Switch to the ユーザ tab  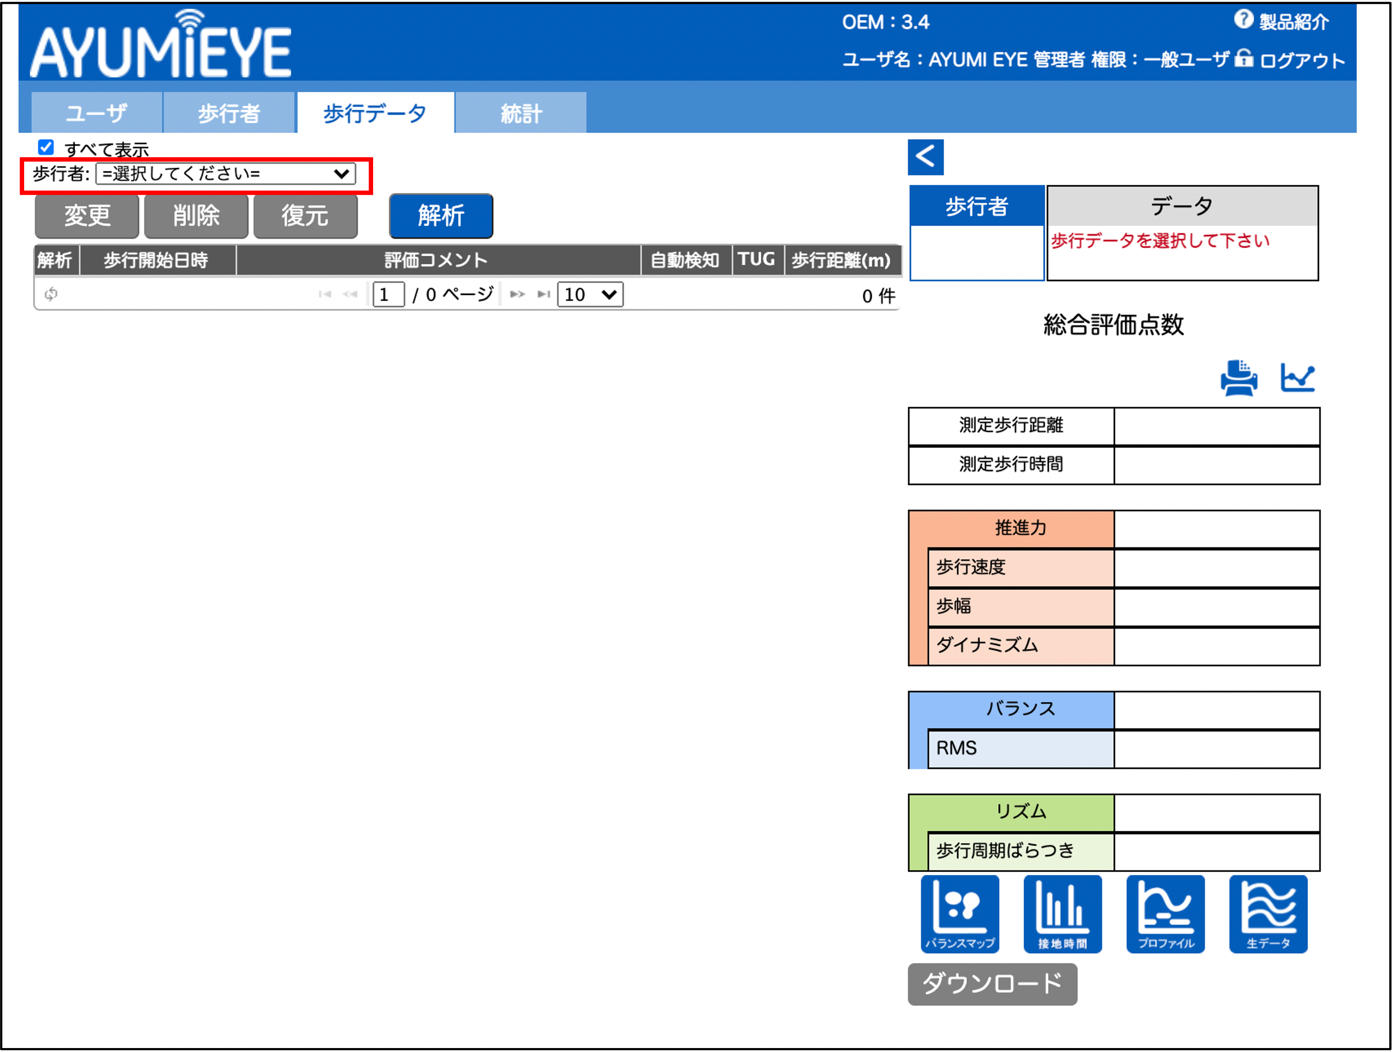(x=96, y=113)
